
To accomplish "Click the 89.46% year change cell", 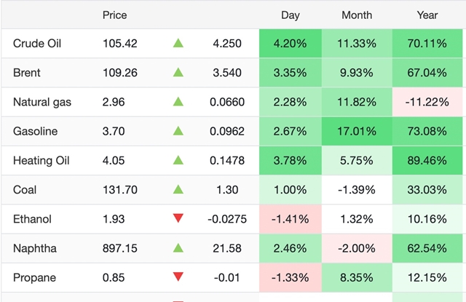I will (427, 160).
